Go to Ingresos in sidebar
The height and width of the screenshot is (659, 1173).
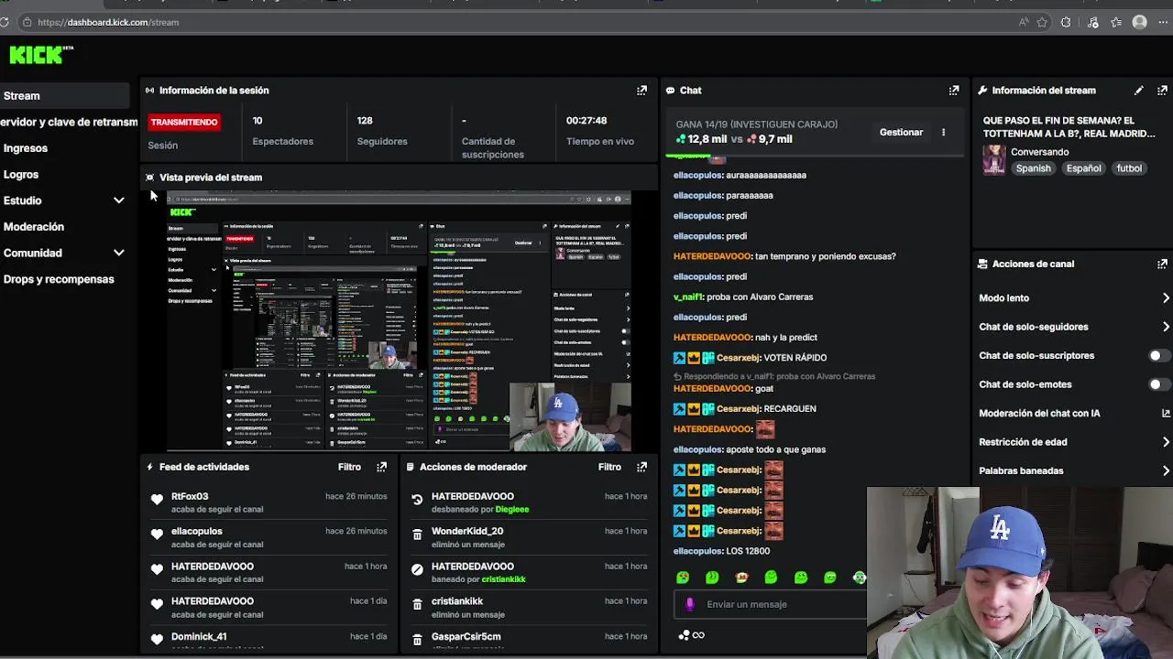(x=26, y=148)
